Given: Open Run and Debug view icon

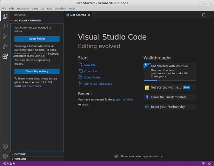Looking at the screenshot, I should point(5,46).
